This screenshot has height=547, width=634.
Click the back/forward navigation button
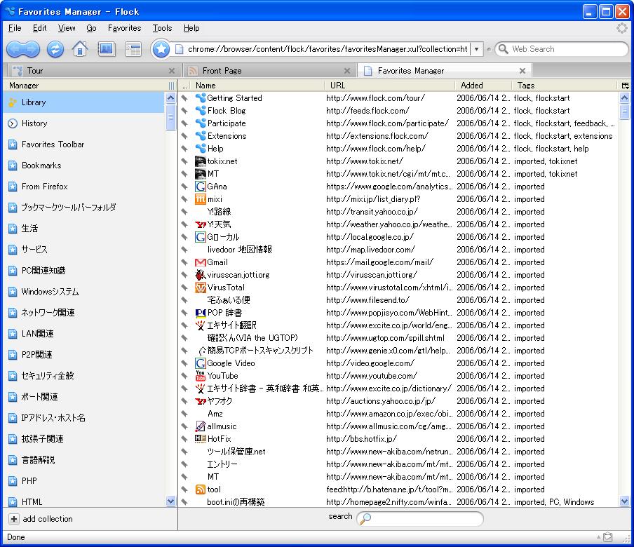(23, 49)
